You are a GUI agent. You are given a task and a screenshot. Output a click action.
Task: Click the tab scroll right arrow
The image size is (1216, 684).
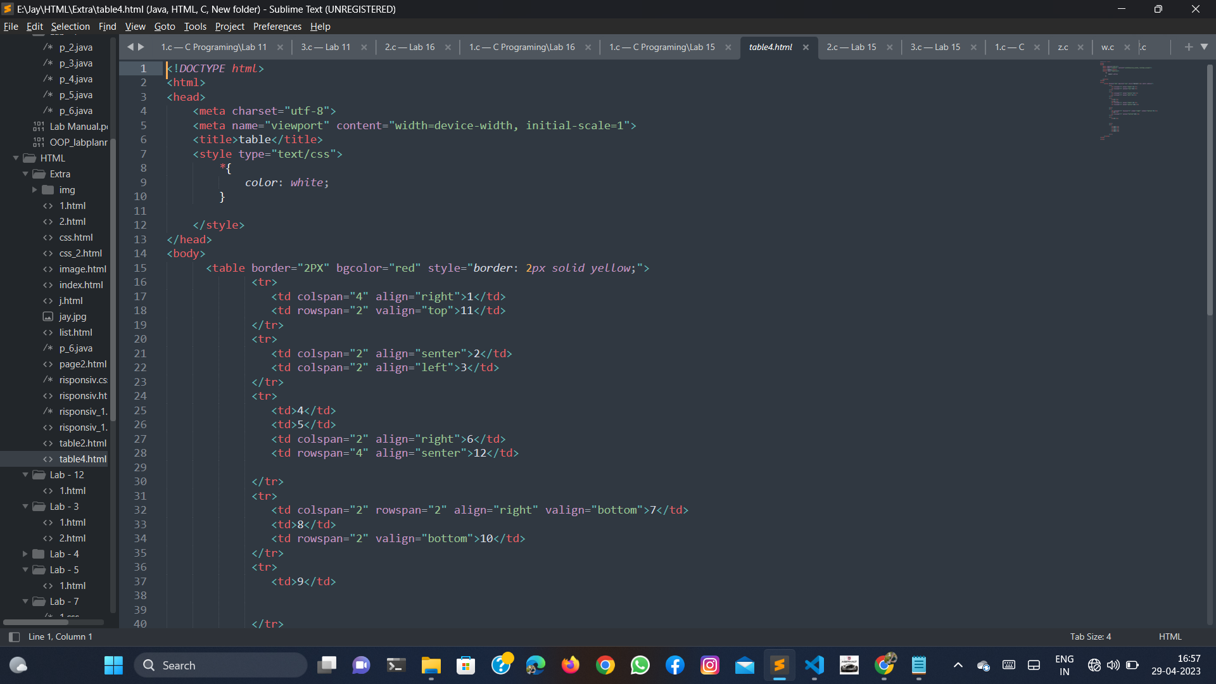coord(141,47)
